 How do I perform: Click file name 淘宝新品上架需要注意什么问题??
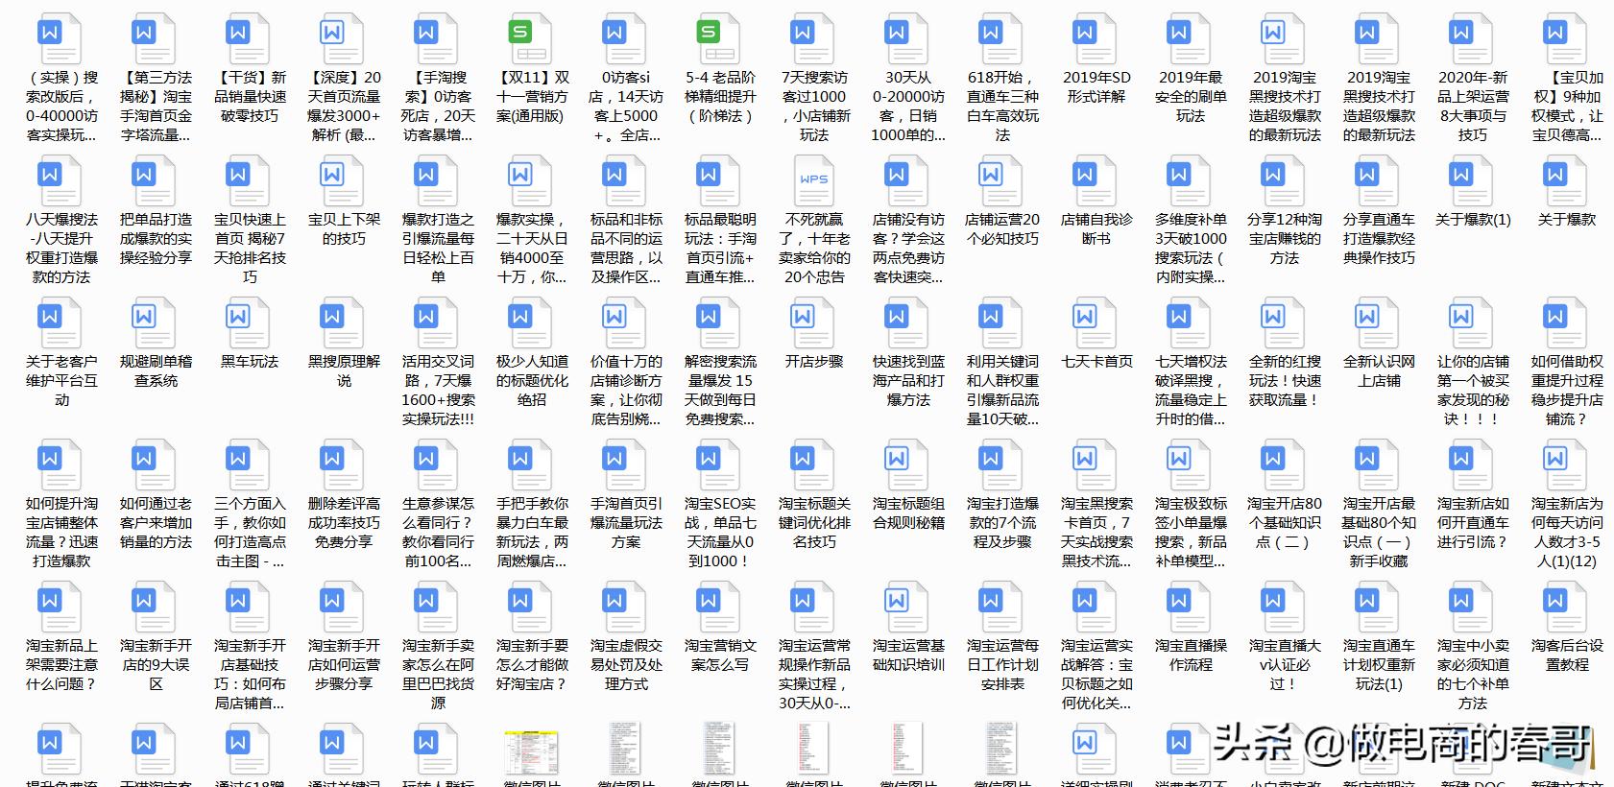point(61,665)
